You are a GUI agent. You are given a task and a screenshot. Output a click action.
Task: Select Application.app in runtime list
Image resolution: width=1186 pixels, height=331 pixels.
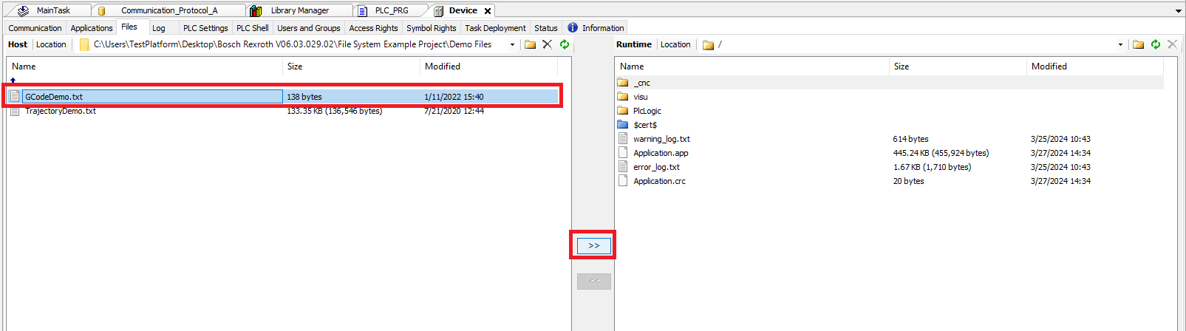click(660, 153)
